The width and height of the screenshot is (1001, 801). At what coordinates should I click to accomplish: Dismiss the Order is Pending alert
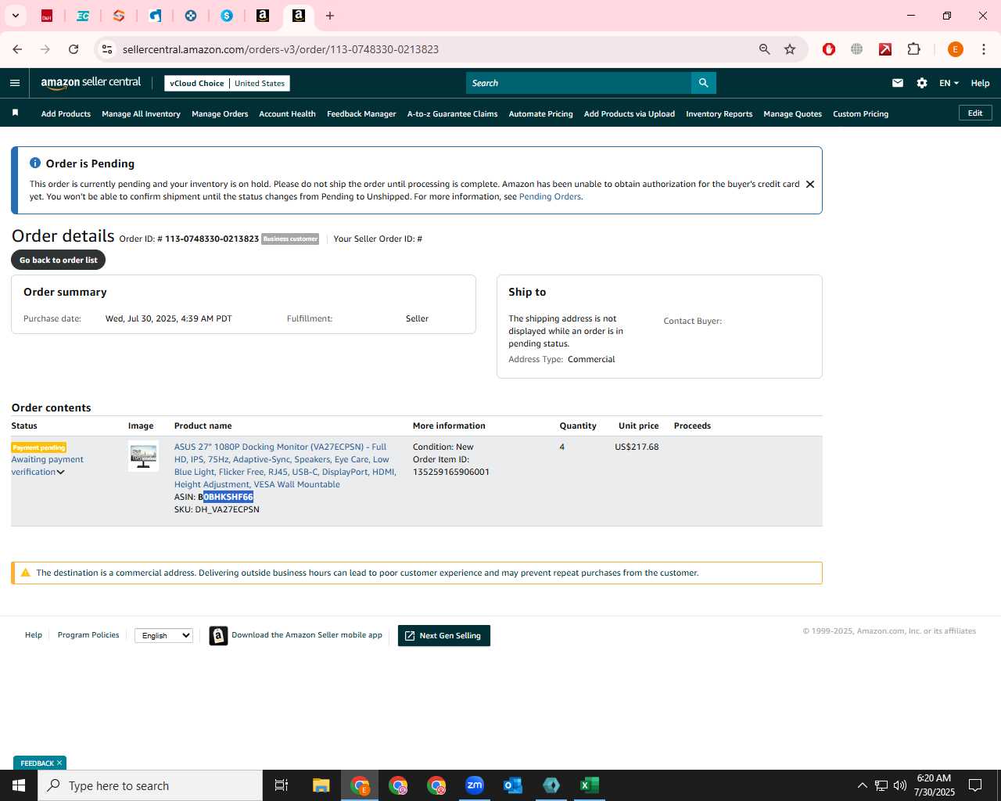(810, 185)
